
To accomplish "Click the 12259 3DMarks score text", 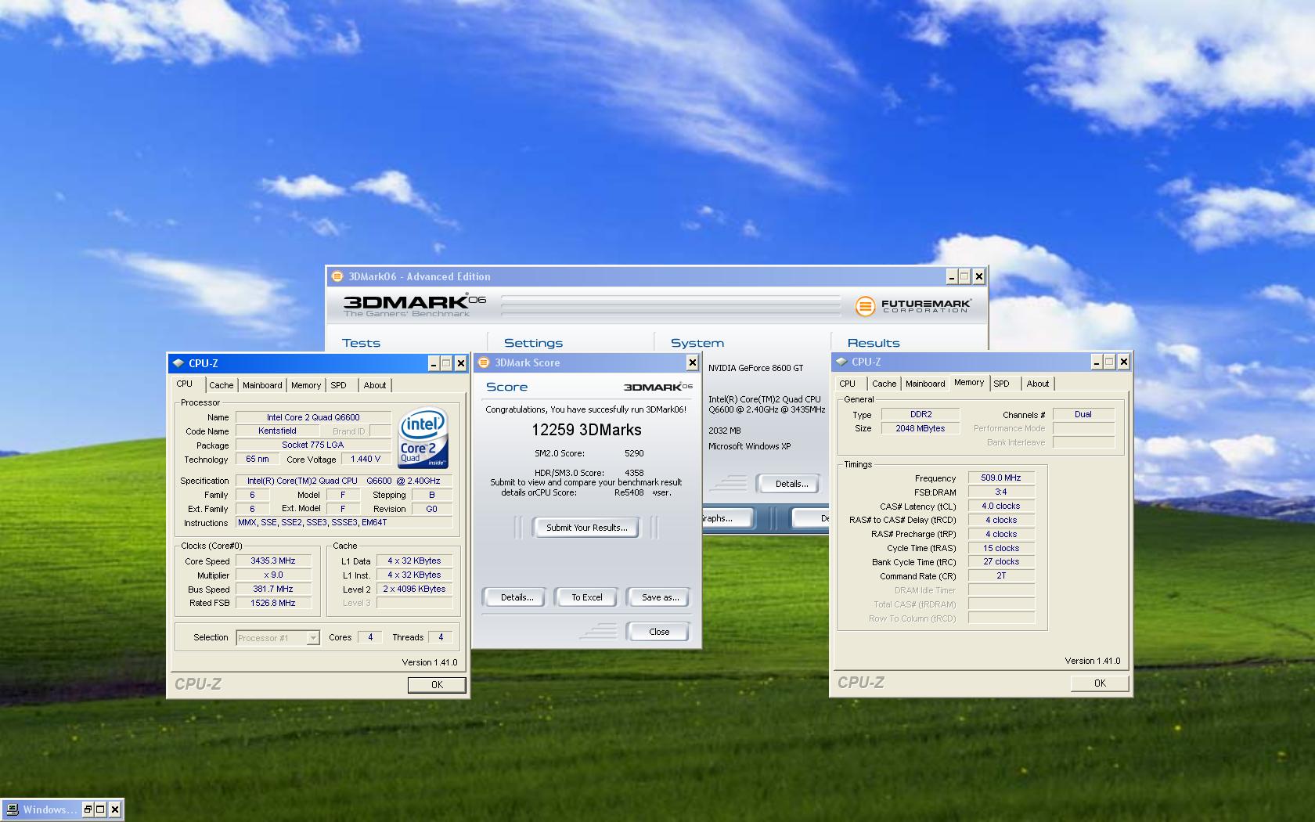I will tap(586, 430).
